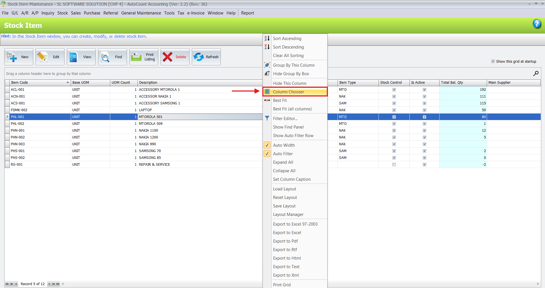This screenshot has width=545, height=288.
Task: Click the Edit pencil icon
Action: coord(43,57)
